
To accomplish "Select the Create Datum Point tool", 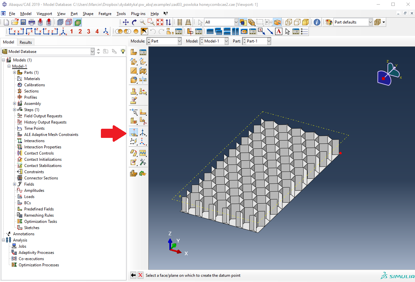I will 134,132.
